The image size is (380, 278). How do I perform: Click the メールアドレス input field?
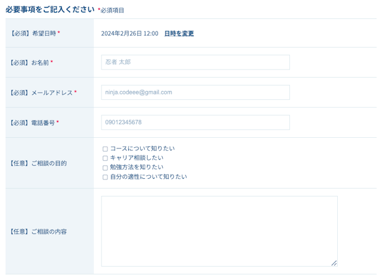click(195, 92)
